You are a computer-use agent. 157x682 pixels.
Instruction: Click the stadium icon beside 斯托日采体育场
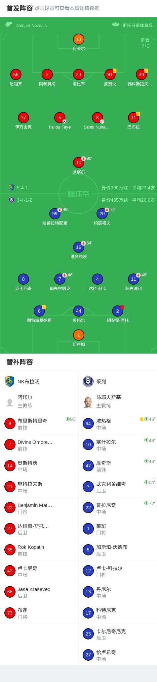(116, 24)
